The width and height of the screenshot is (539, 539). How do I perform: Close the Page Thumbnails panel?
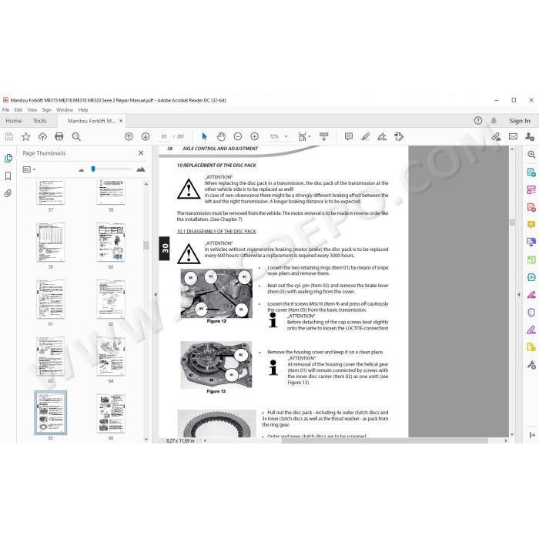[141, 153]
